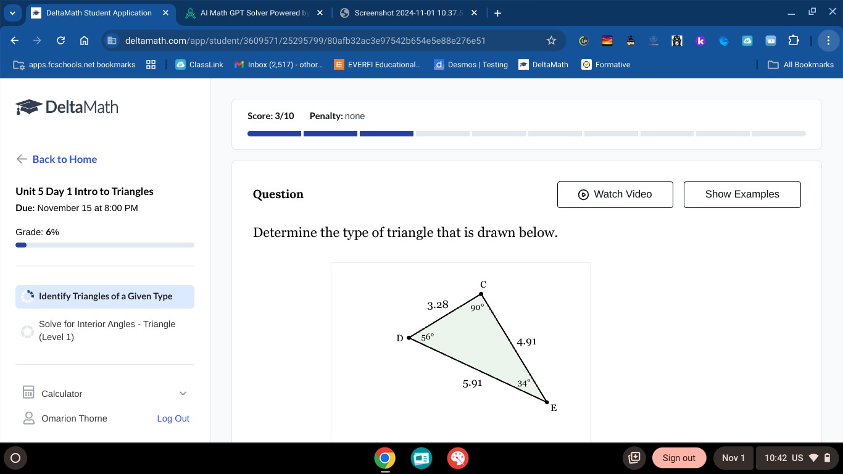843x474 pixels.
Task: Open the bookmarks apps grid icon
Action: [151, 64]
